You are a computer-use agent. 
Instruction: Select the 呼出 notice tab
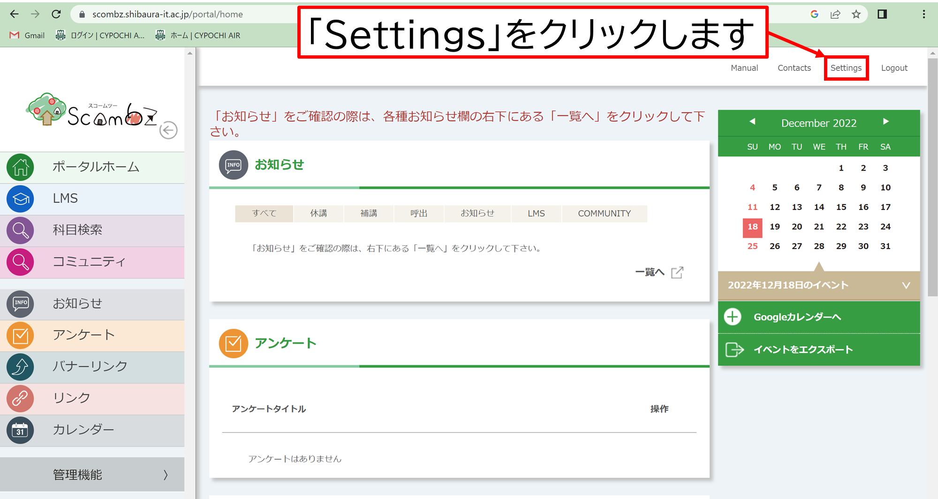point(419,213)
